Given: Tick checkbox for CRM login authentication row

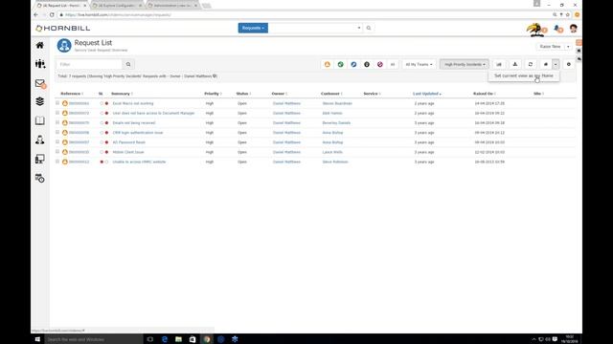Looking at the screenshot, I should point(57,132).
